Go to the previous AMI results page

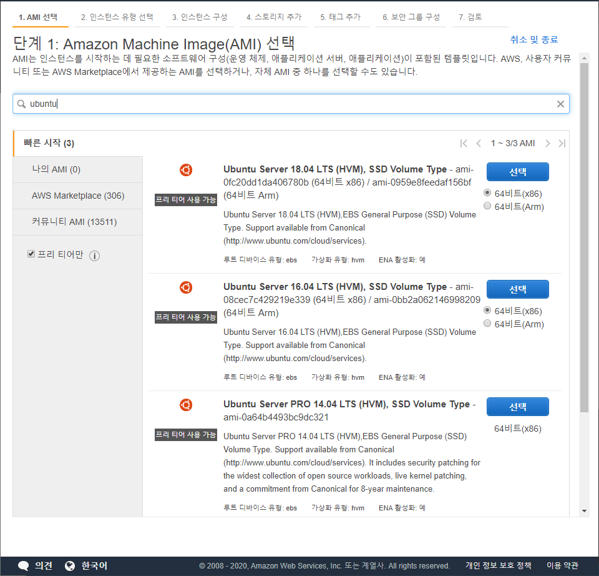(x=479, y=144)
